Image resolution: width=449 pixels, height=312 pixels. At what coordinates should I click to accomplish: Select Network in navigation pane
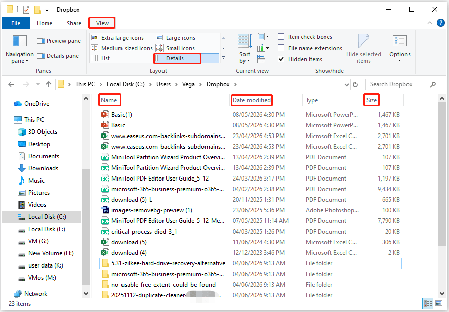[30, 294]
